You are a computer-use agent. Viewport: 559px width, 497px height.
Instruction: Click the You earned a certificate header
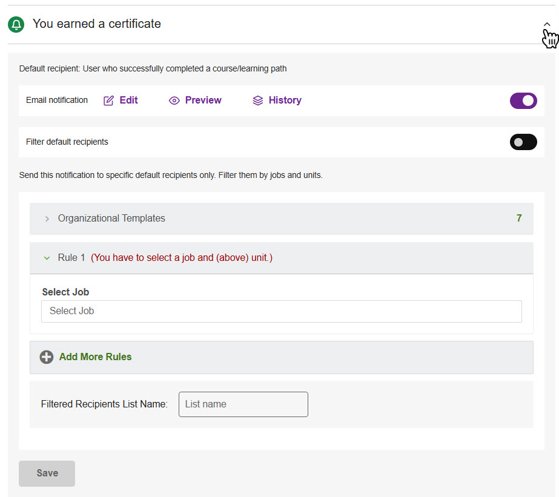pos(96,24)
